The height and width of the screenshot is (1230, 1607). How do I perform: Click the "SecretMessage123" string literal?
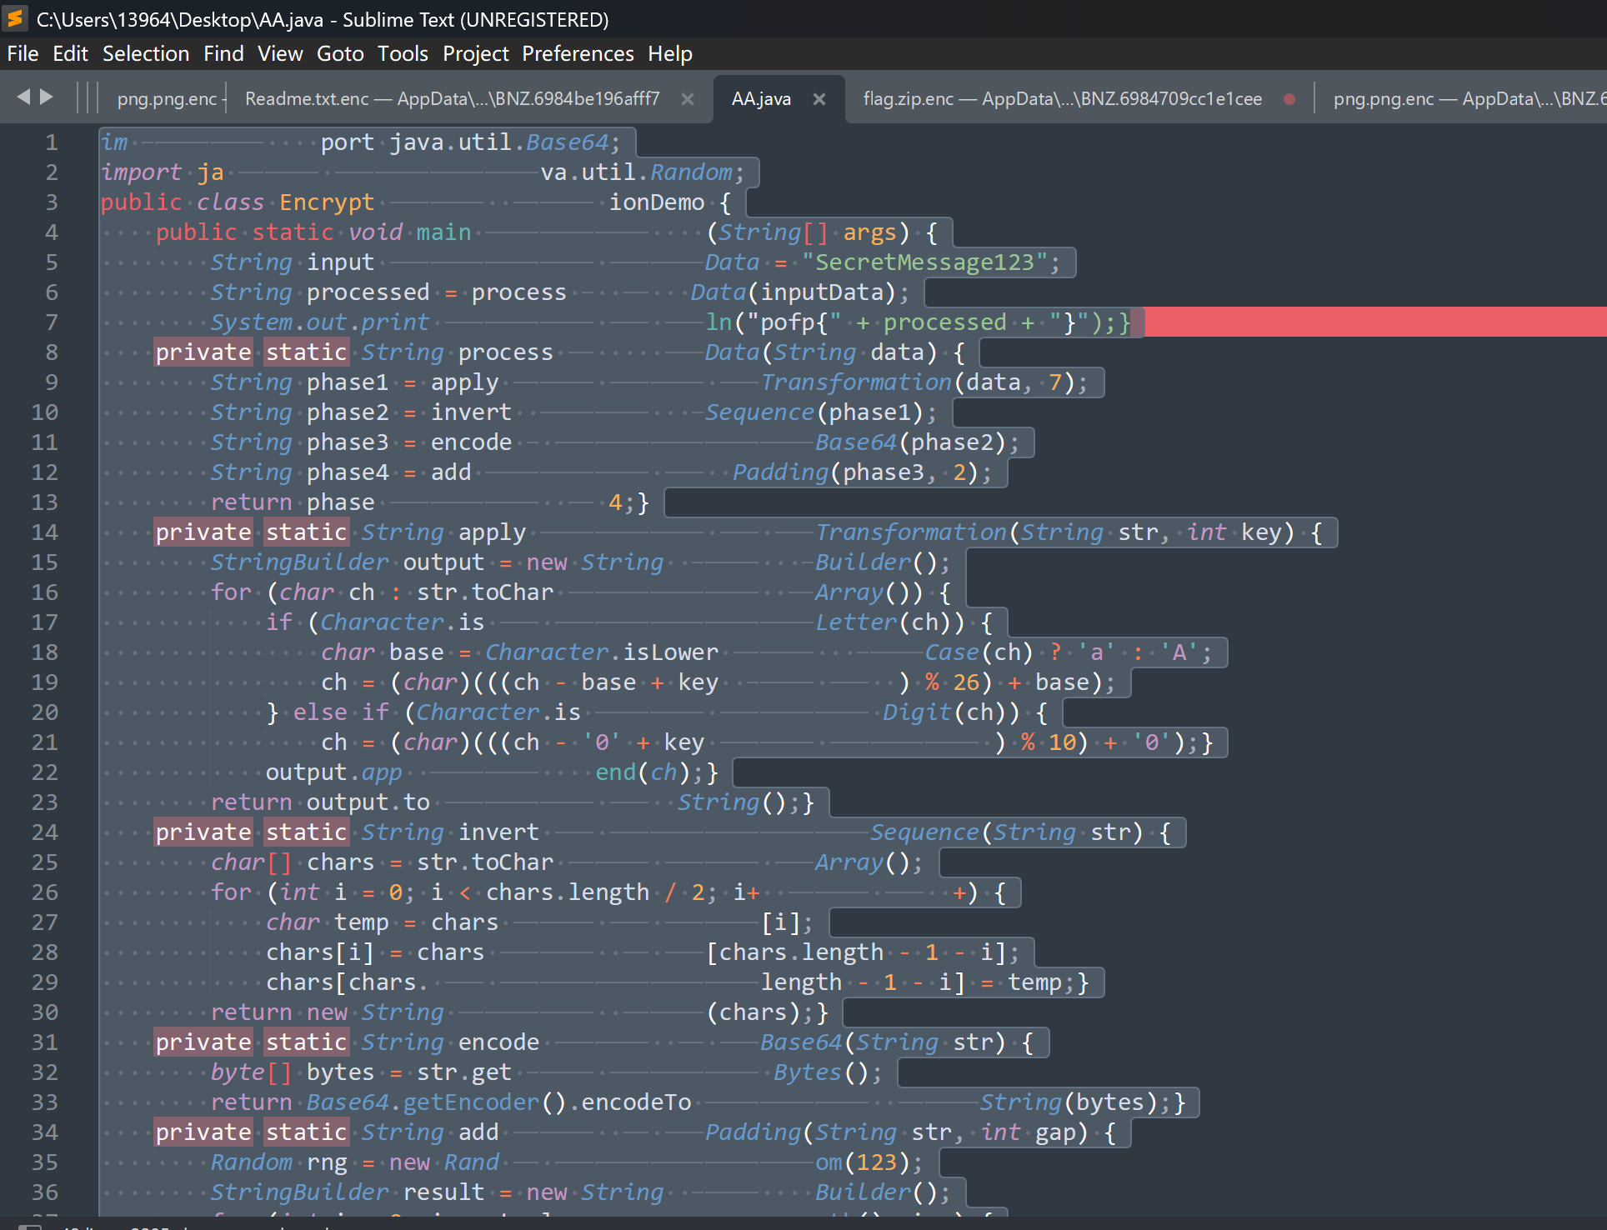tap(924, 262)
